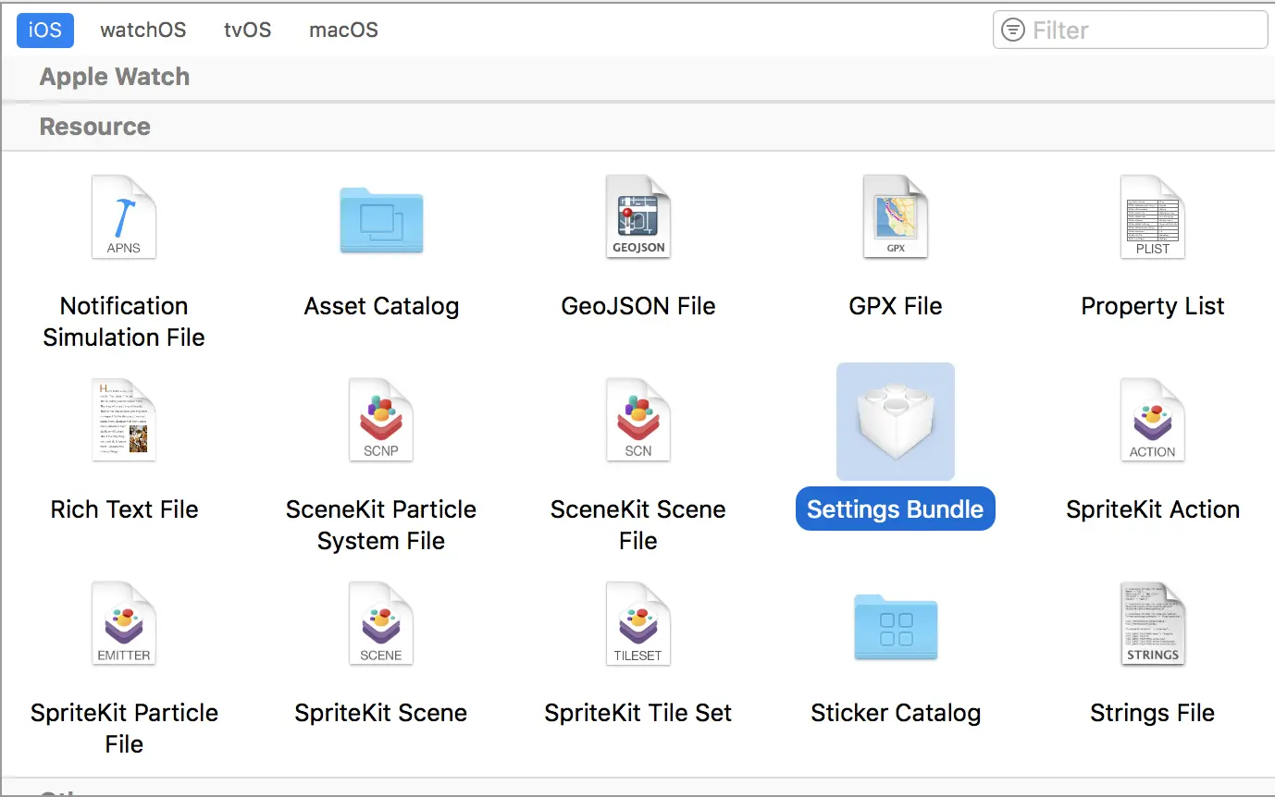This screenshot has width=1275, height=797.
Task: Select the SpriteKit Tile Set icon
Action: [638, 624]
